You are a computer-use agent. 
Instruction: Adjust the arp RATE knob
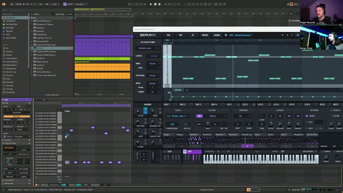208,124
